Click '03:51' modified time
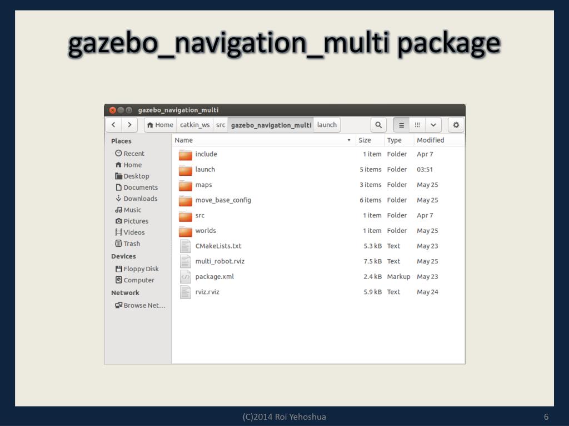The width and height of the screenshot is (569, 426). coord(425,170)
